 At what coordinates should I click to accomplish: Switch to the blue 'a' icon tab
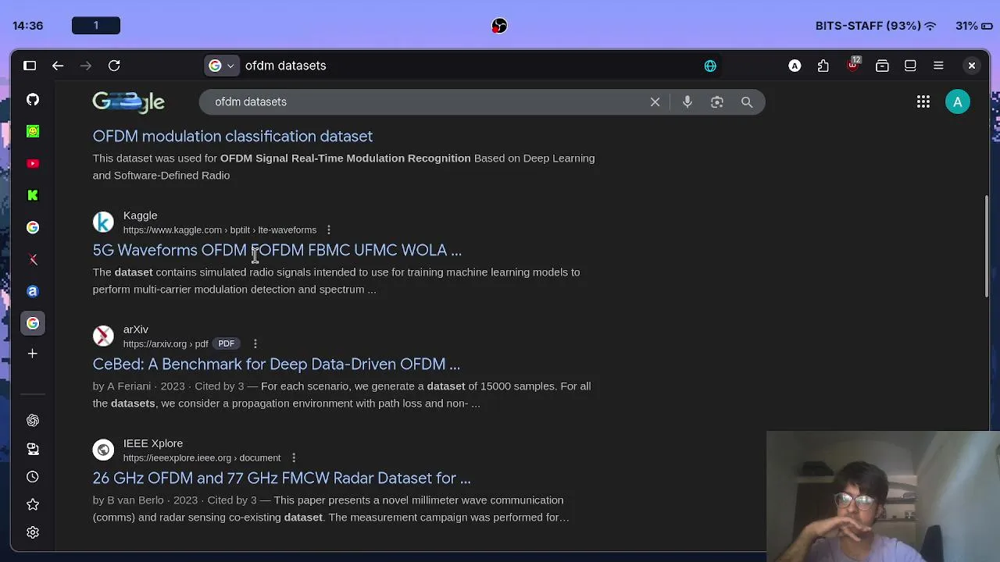tap(33, 291)
